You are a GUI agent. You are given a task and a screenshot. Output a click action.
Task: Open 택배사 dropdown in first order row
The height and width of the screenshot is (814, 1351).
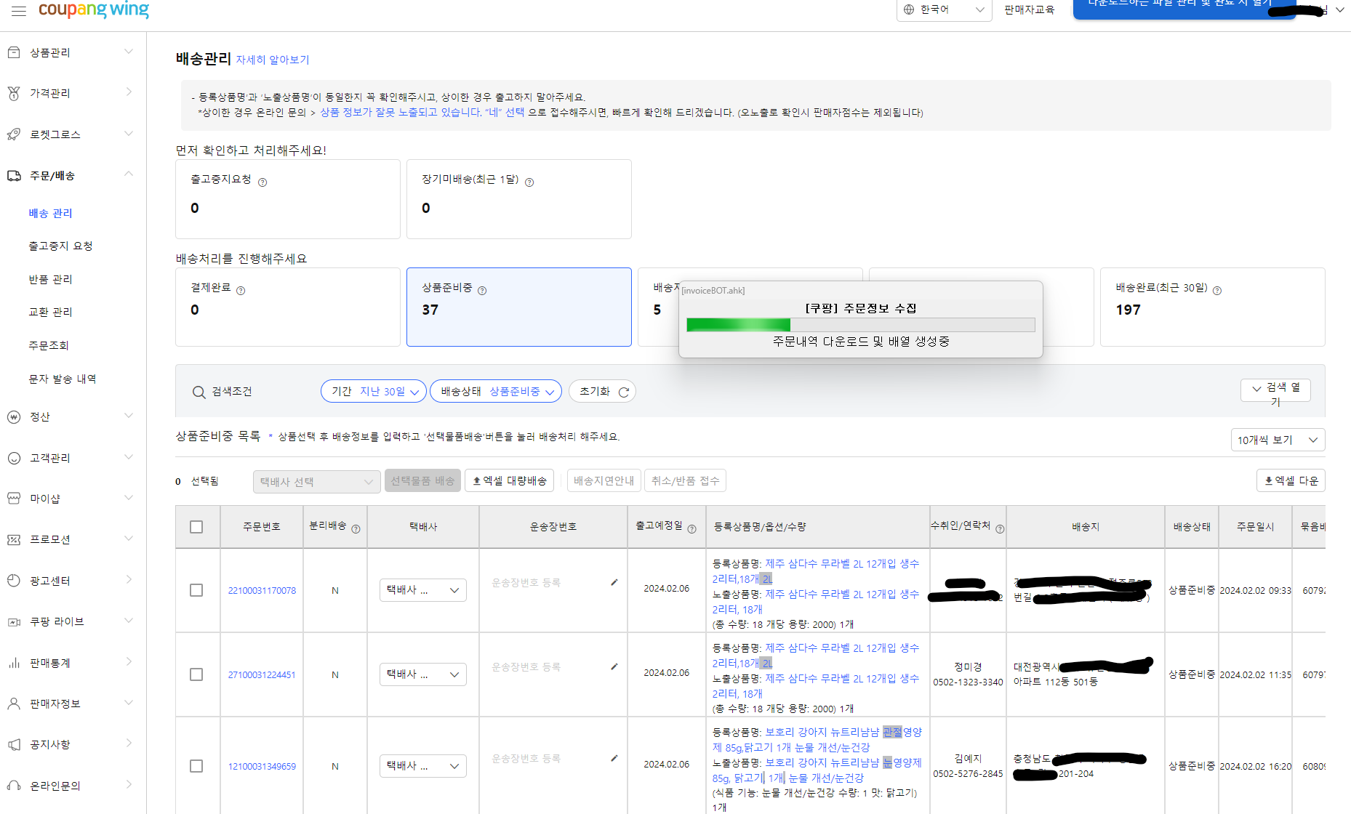[422, 590]
